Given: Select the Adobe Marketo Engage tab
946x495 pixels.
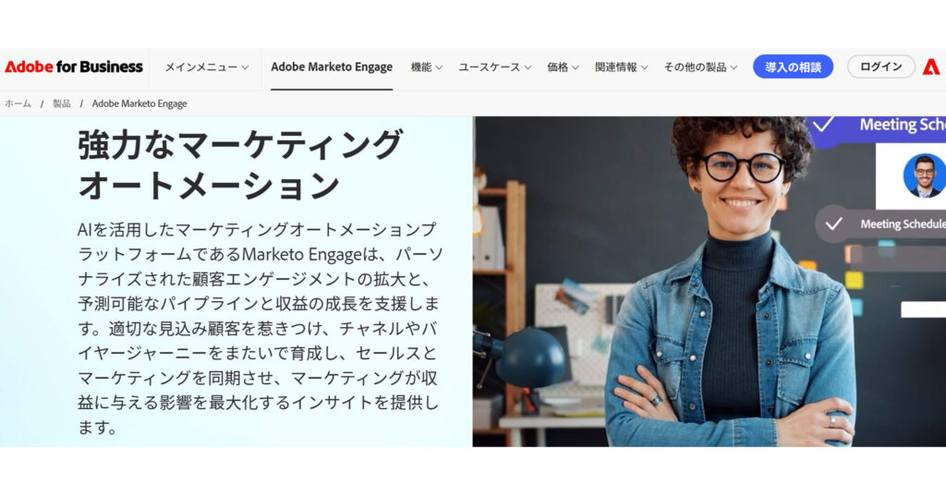Looking at the screenshot, I should (332, 67).
